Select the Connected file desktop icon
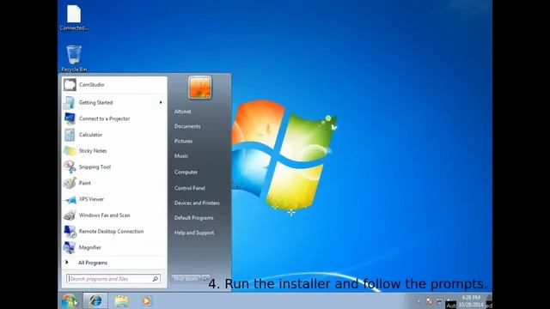Viewport: 550px width, 309px height. 74,17
